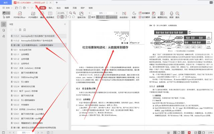Expand the 双页 layout dropdown arrow
The height and width of the screenshot is (134, 214).
tap(104, 17)
